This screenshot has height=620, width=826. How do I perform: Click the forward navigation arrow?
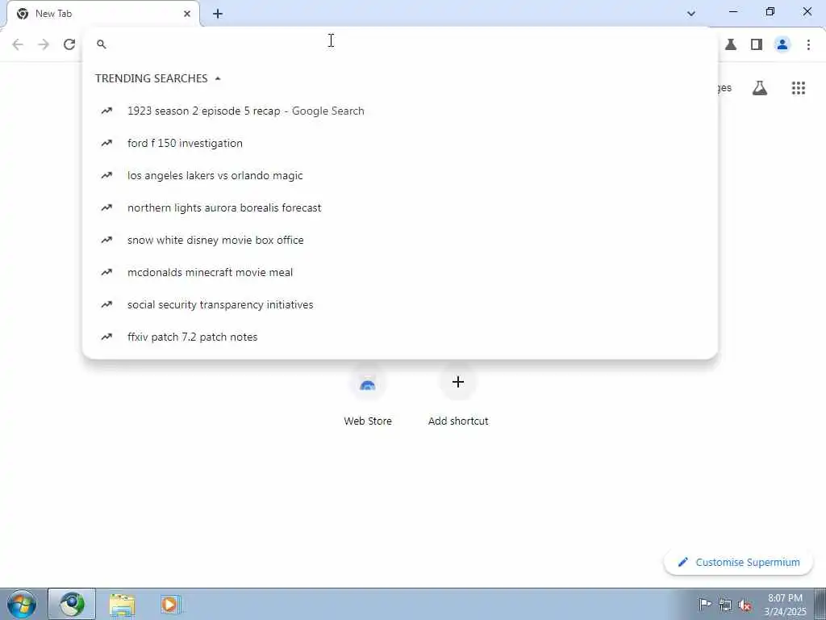44,44
